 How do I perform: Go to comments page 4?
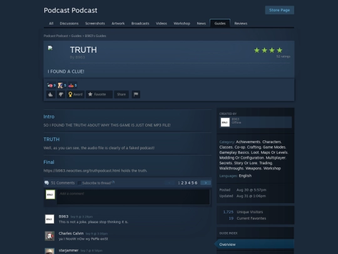[189, 183]
